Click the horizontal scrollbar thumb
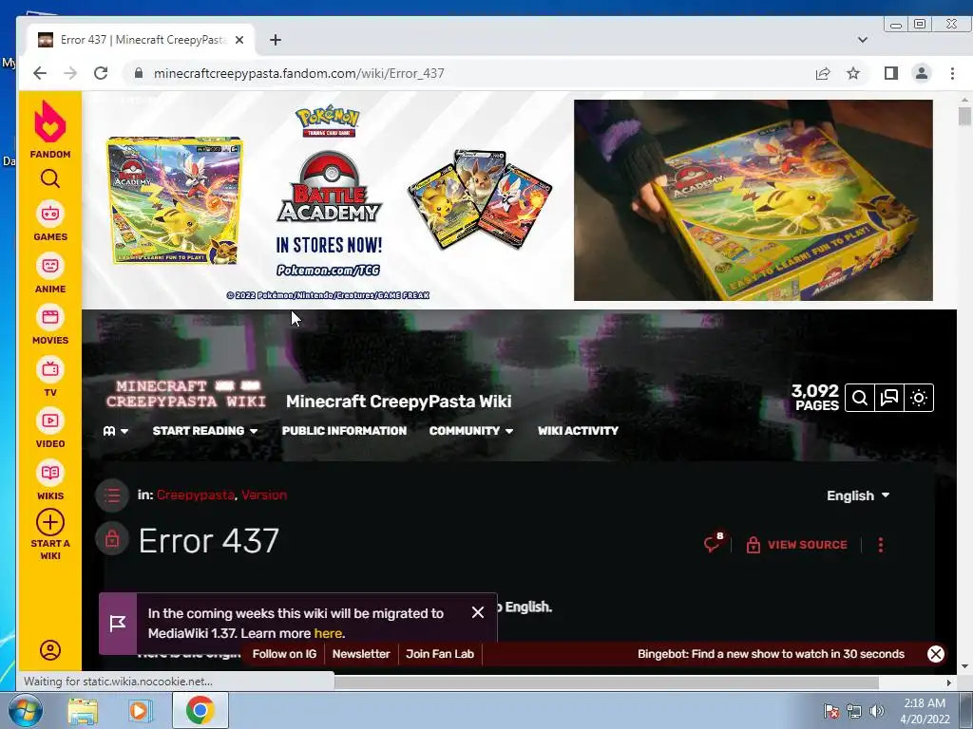The width and height of the screenshot is (973, 729). tap(606, 682)
